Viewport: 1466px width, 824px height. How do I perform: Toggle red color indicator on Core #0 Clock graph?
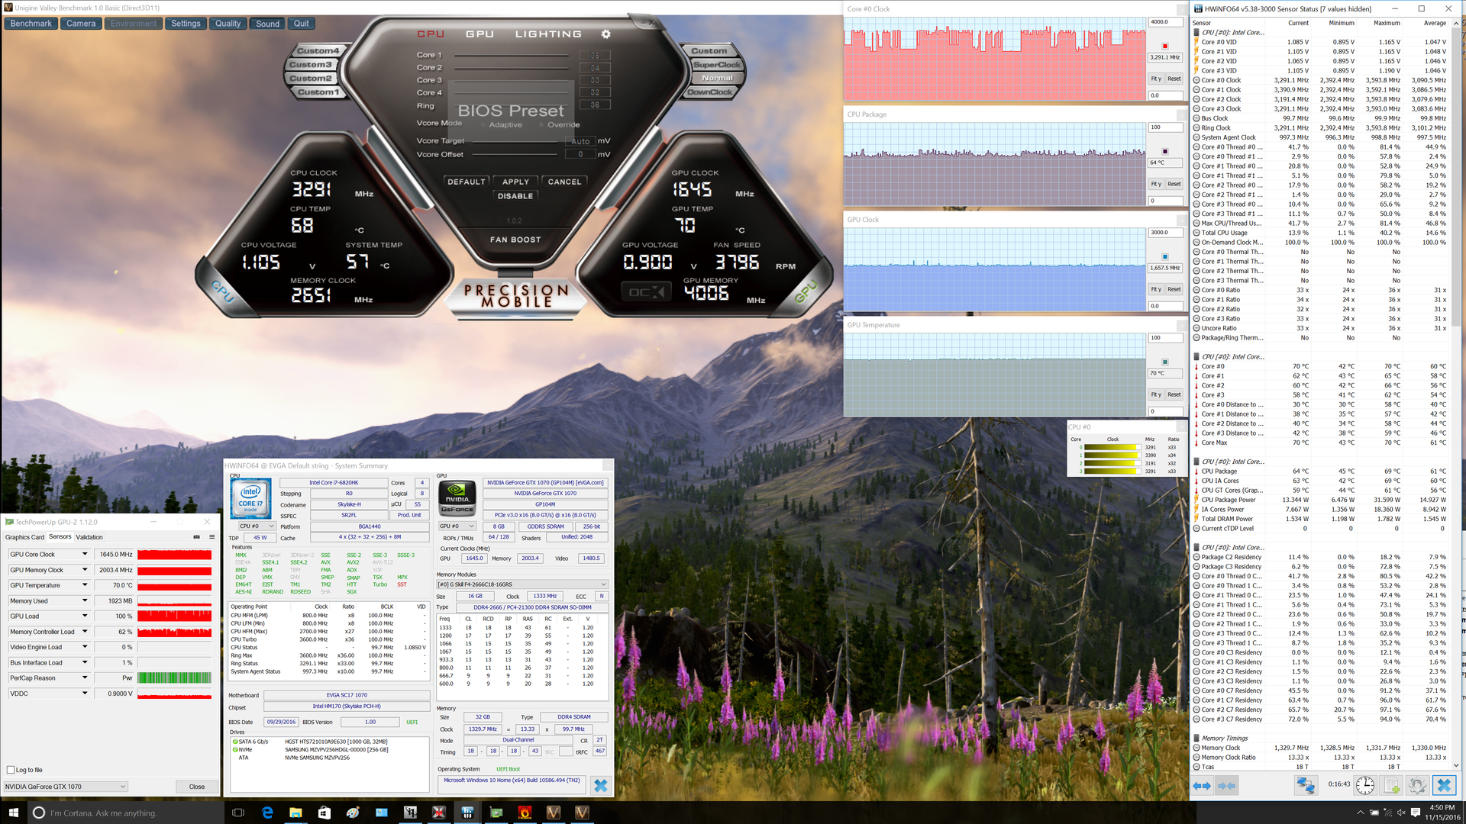(x=1164, y=46)
